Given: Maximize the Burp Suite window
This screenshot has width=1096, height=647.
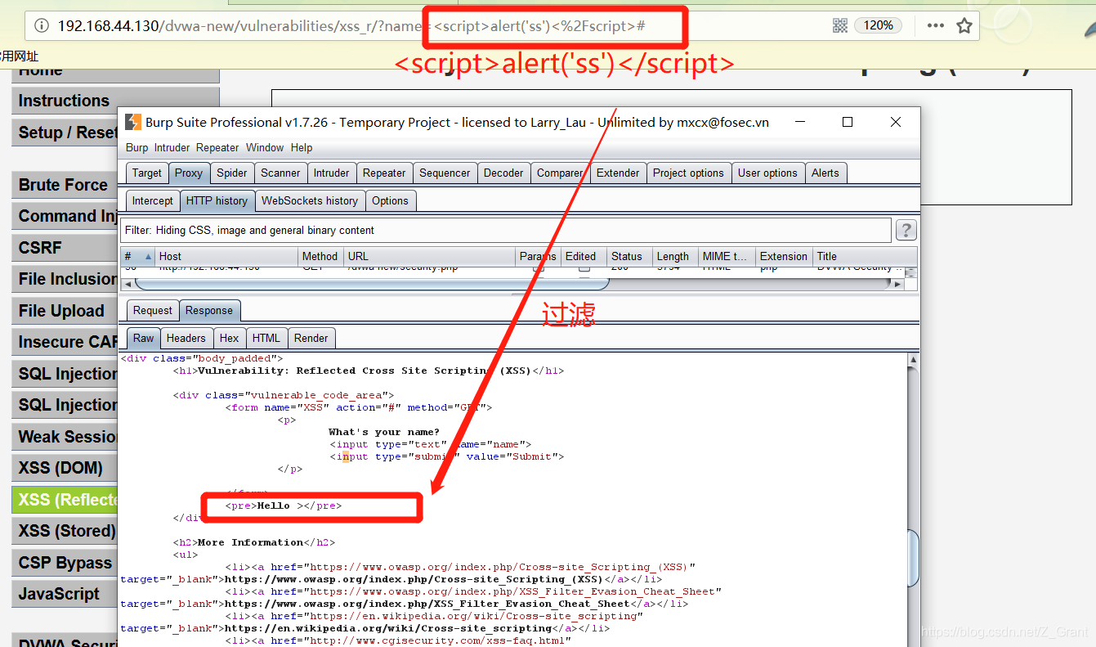Looking at the screenshot, I should (848, 122).
